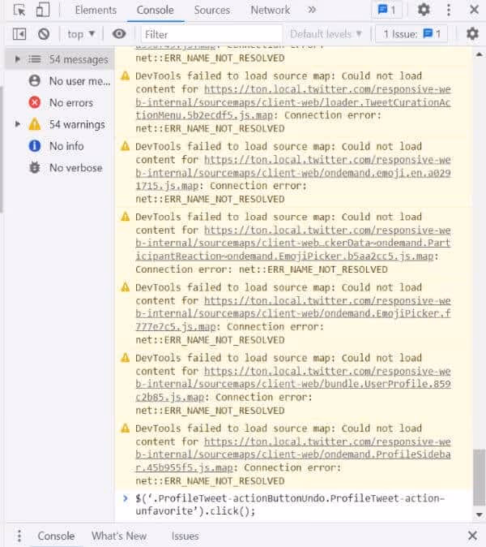Click warning icon of ProfileSidebar message

point(125,428)
